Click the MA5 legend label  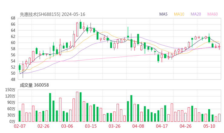[x=163, y=14]
